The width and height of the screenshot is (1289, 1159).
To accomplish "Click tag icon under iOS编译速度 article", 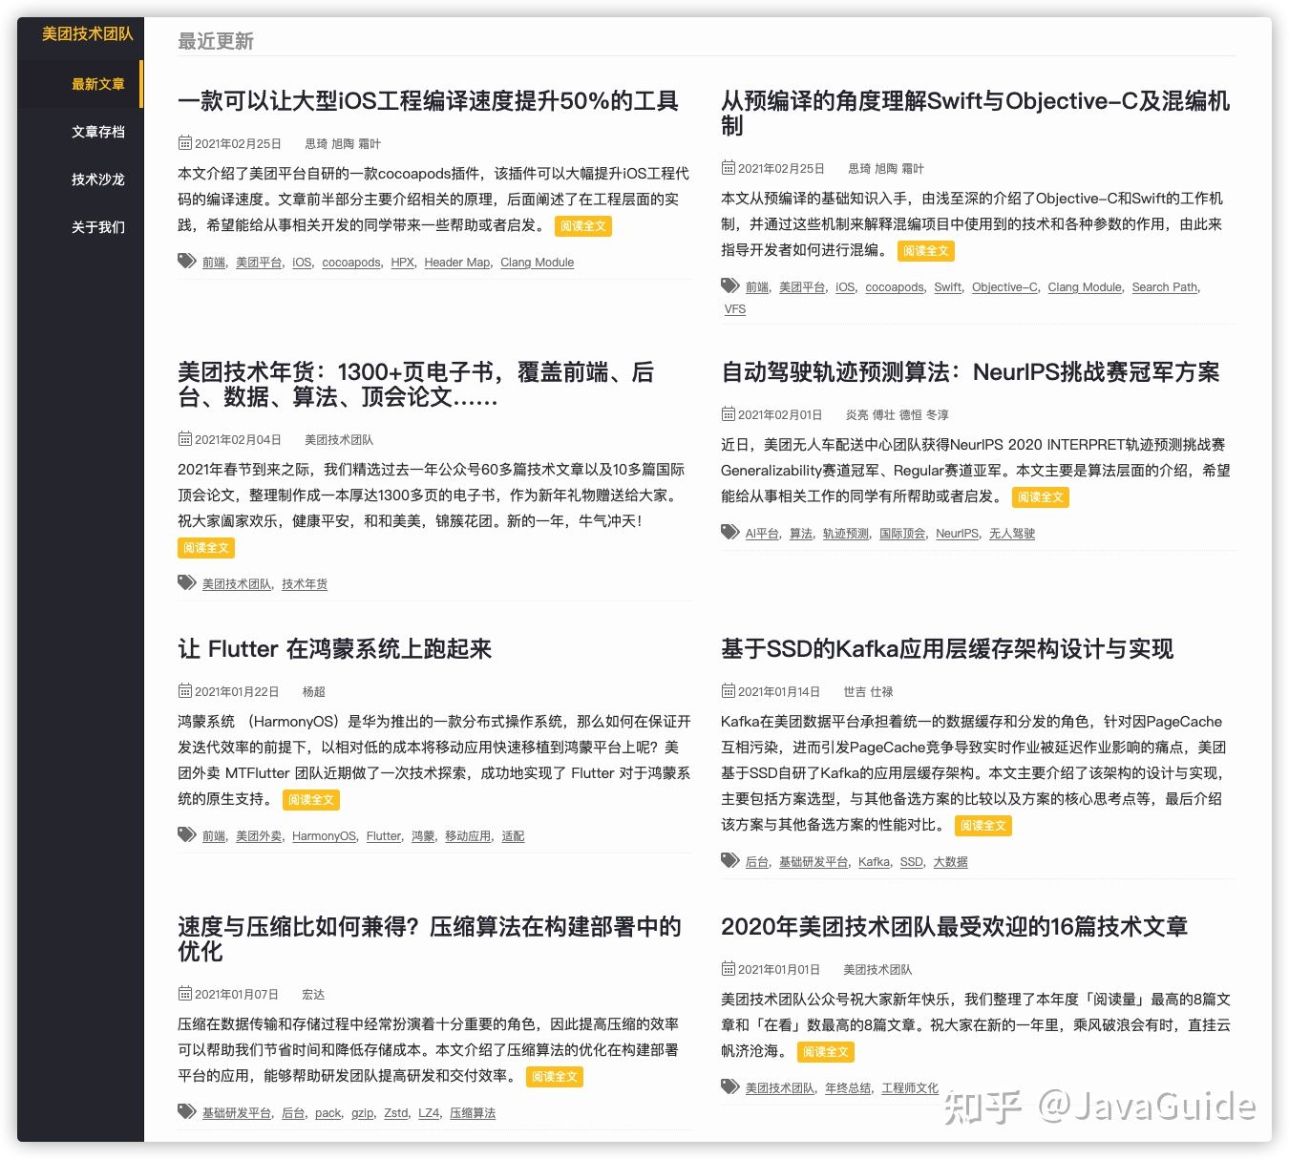I will [x=187, y=261].
